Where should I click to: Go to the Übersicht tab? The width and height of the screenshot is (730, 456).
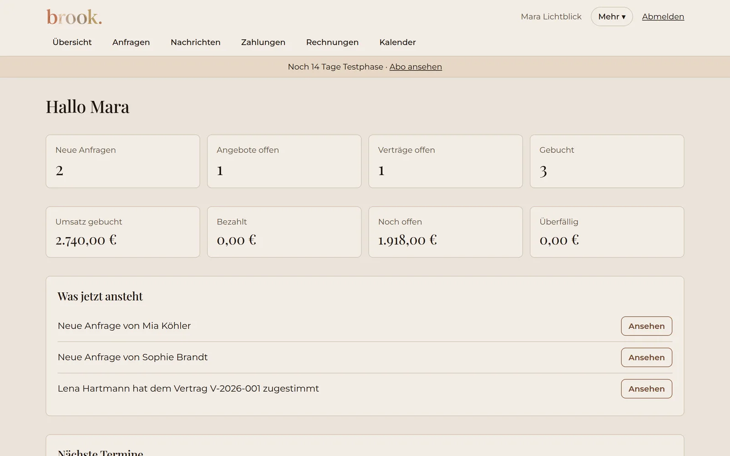pos(72,42)
